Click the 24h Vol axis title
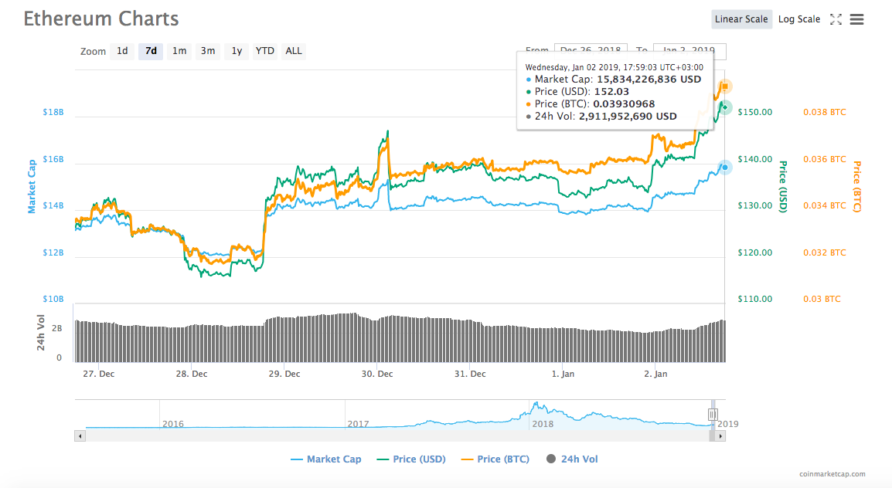This screenshot has height=488, width=892. coord(40,332)
